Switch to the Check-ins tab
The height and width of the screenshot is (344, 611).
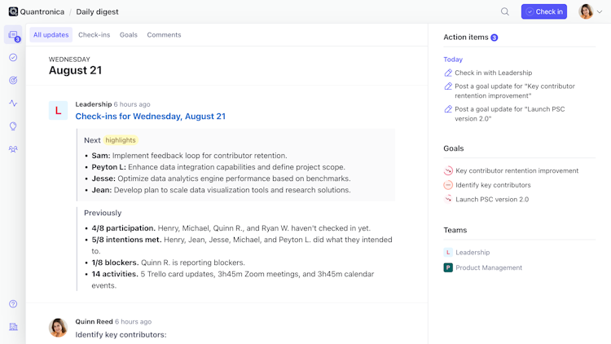tap(94, 35)
